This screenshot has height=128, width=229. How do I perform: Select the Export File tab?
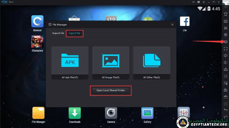click(75, 33)
